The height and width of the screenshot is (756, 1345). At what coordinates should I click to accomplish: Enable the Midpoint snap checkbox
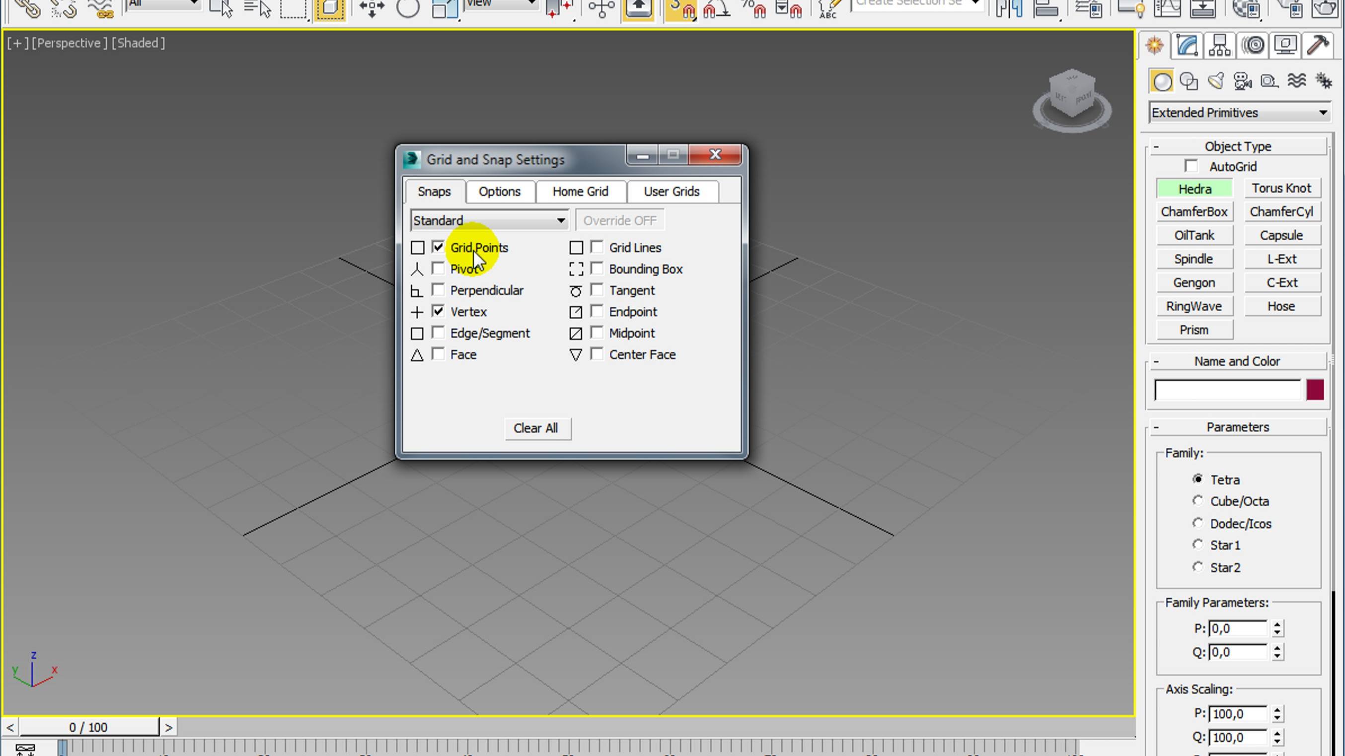[597, 332]
